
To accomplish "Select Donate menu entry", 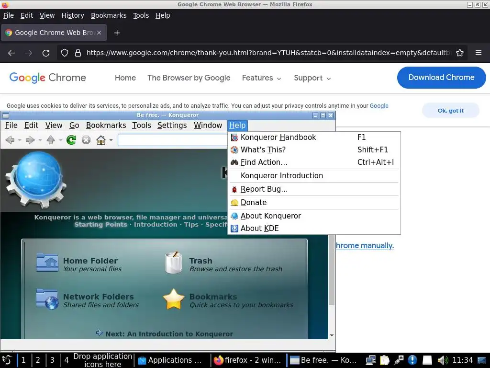I will (314, 203).
